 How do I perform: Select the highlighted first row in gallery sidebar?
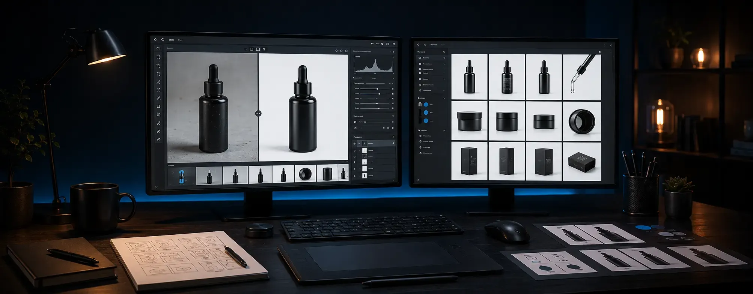tap(432, 58)
